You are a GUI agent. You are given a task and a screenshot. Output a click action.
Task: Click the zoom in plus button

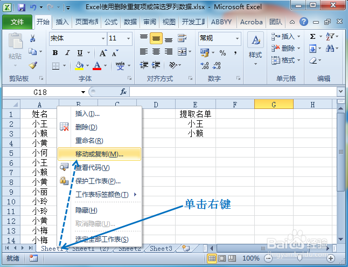[331, 258]
